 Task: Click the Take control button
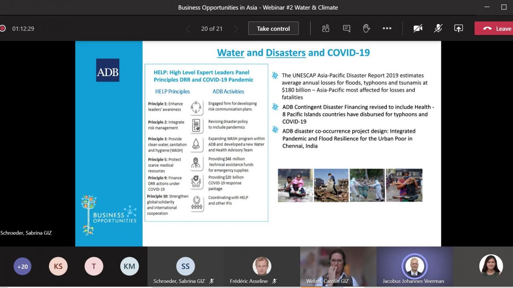pos(273,28)
